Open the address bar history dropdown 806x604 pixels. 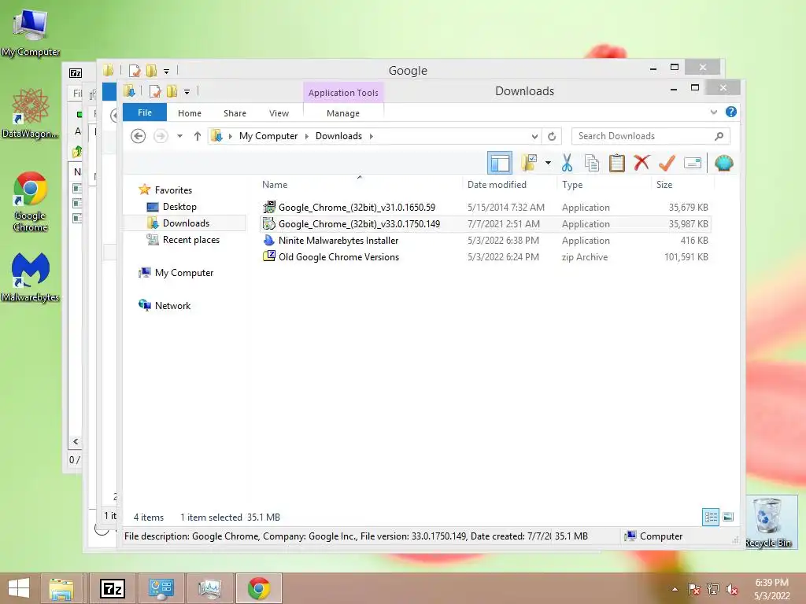[534, 136]
